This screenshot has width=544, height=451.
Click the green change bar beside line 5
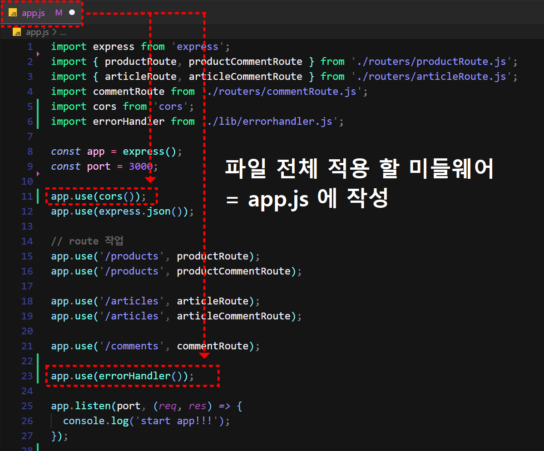pyautogui.click(x=38, y=107)
